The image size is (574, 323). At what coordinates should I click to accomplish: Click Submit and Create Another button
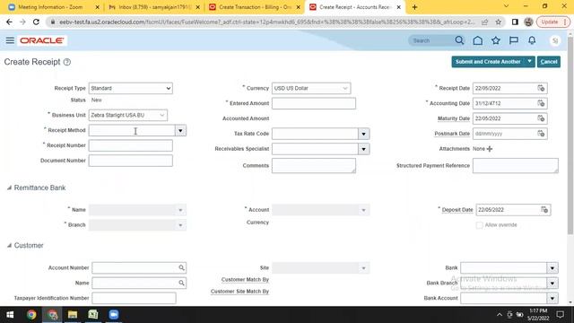[x=488, y=62]
